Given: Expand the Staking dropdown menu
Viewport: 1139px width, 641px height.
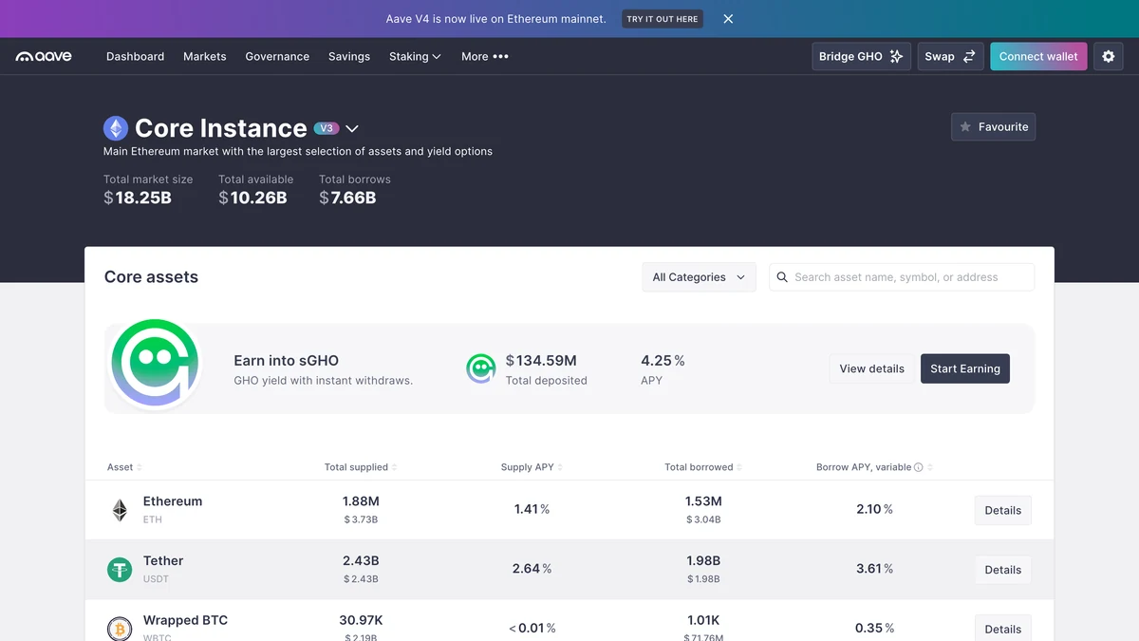Looking at the screenshot, I should 415,57.
